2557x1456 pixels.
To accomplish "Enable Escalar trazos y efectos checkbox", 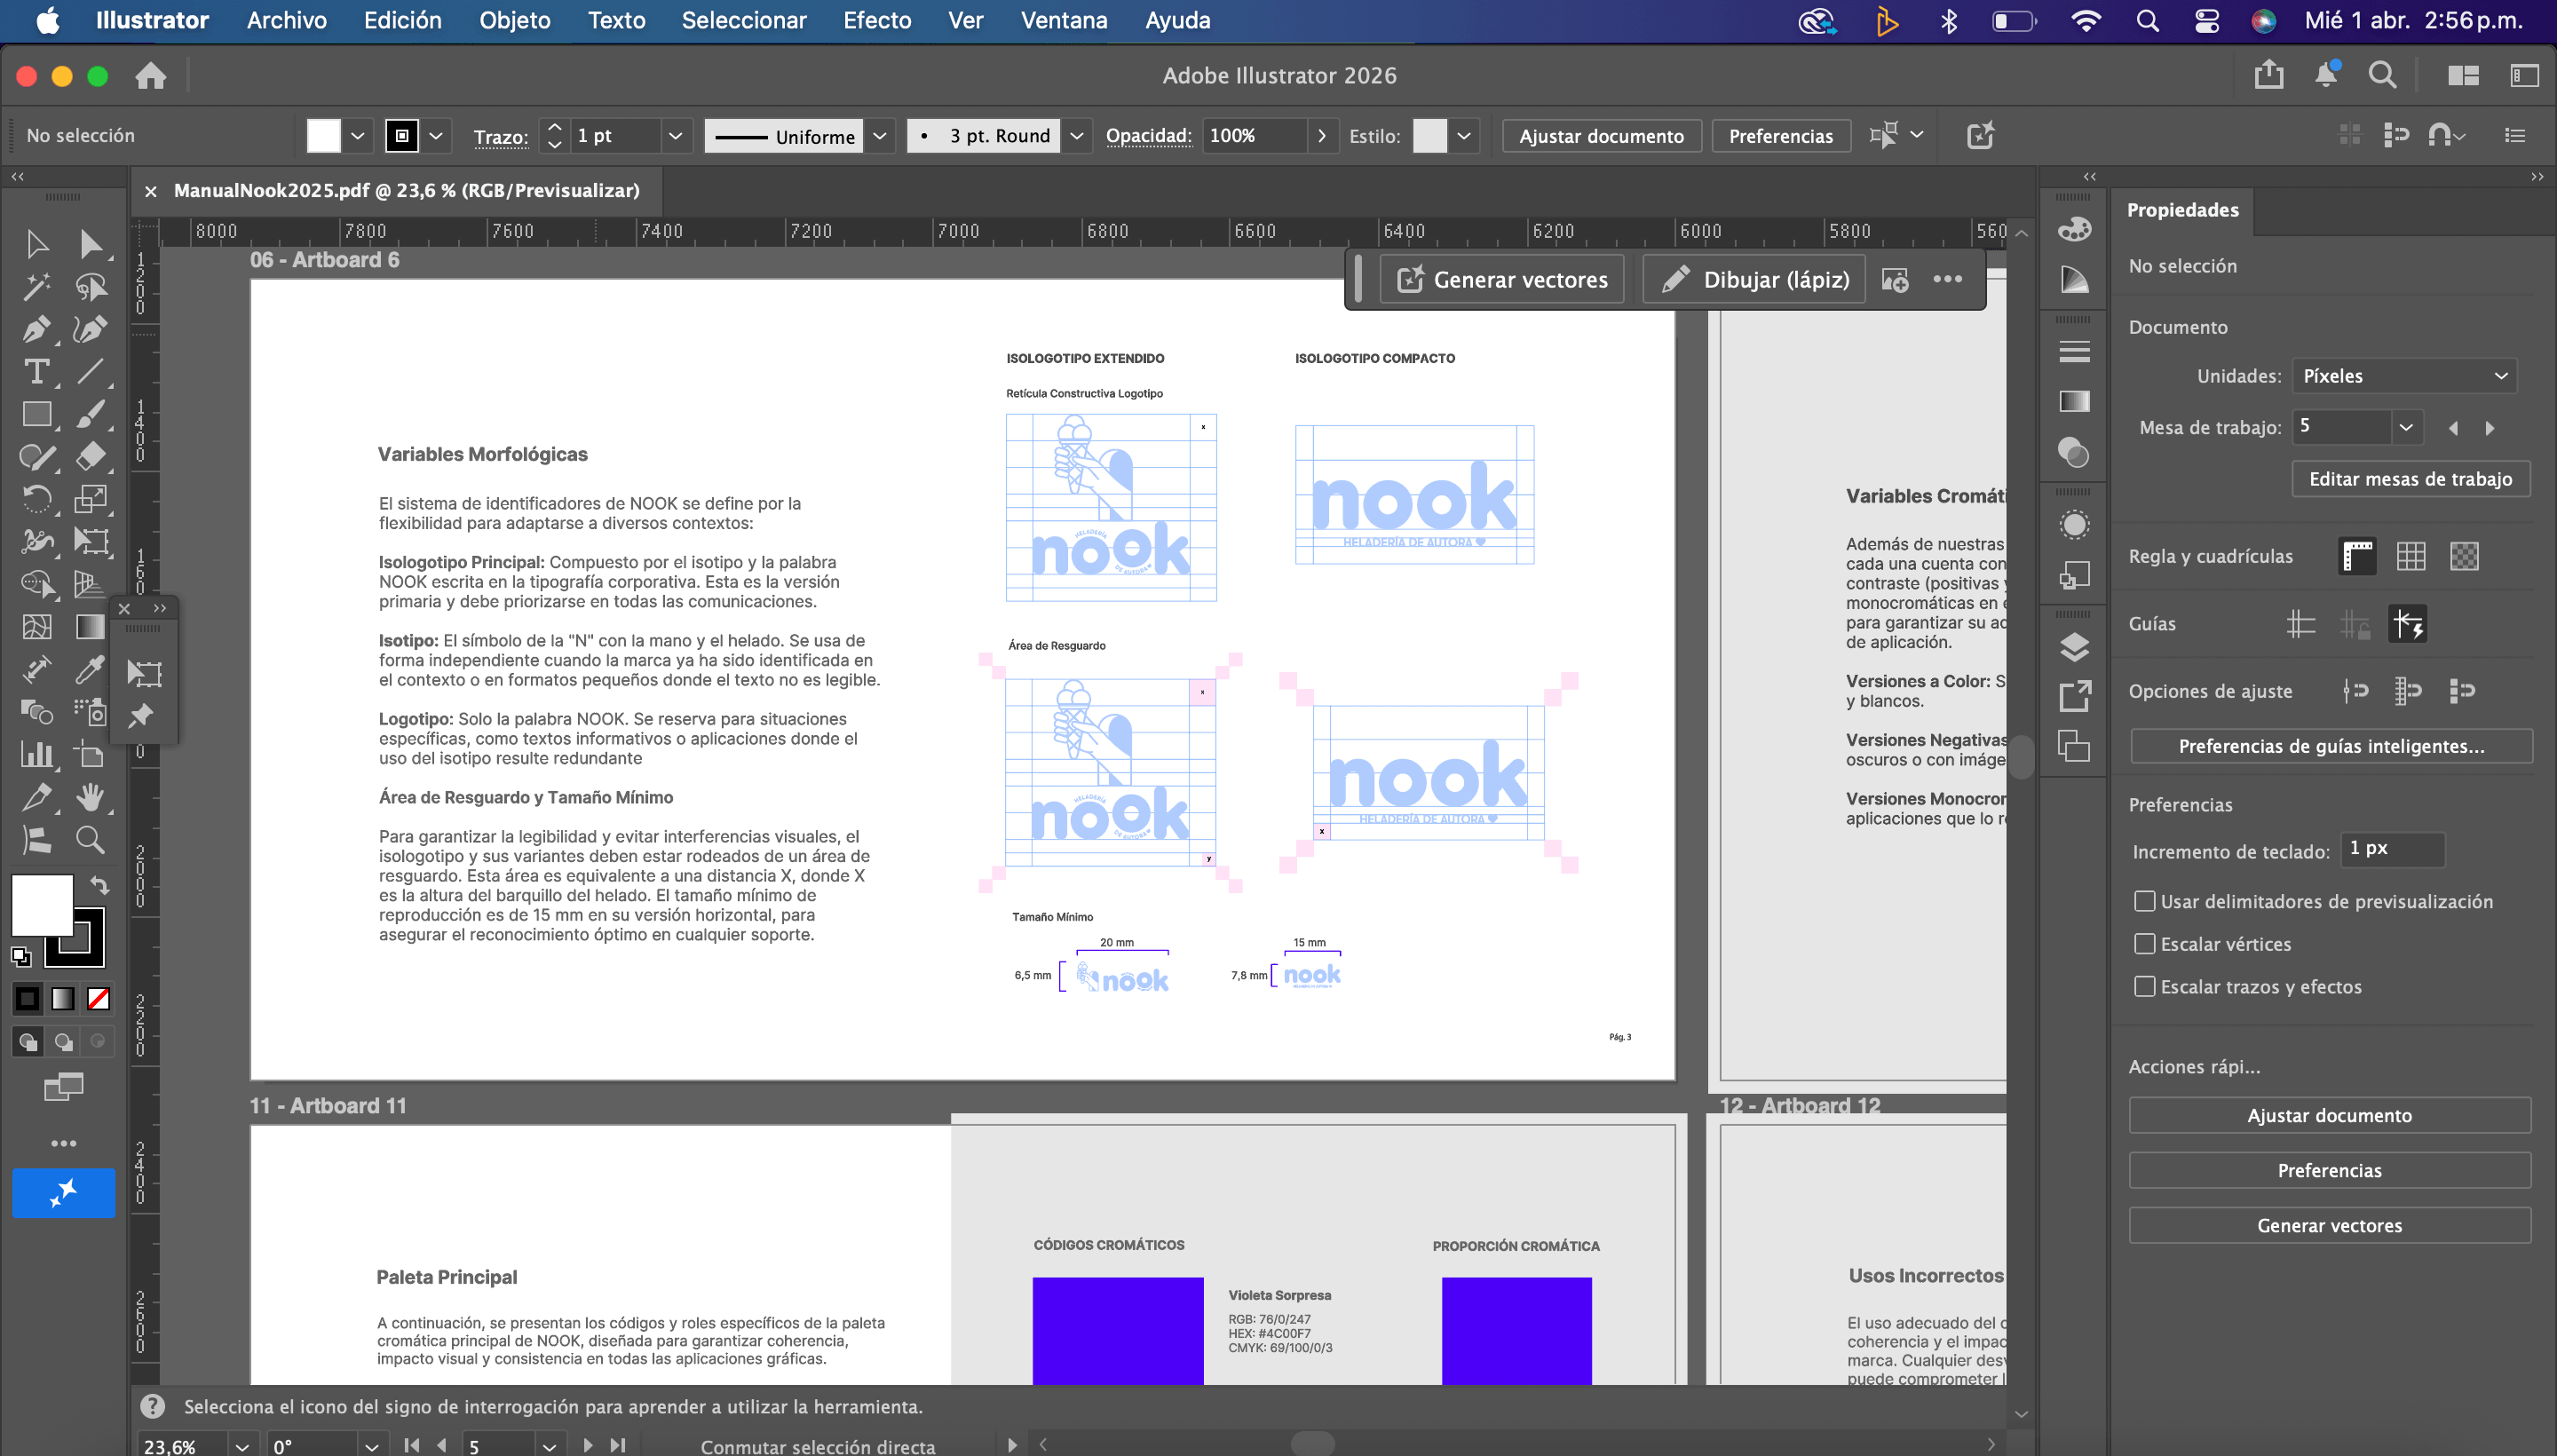I will click(x=2144, y=987).
